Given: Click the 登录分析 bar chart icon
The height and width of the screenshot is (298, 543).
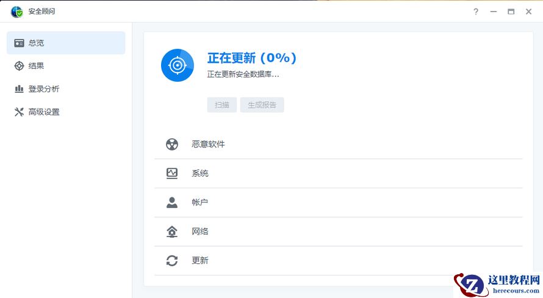Looking at the screenshot, I should [19, 89].
